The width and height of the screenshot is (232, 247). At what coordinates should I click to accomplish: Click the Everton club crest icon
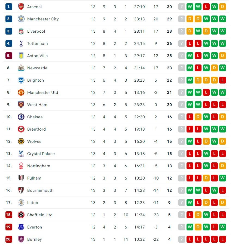pyautogui.click(x=21, y=227)
